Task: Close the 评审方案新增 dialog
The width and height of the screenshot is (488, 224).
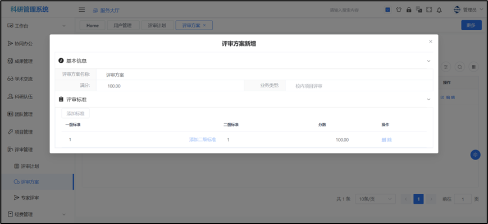Action: point(431,41)
